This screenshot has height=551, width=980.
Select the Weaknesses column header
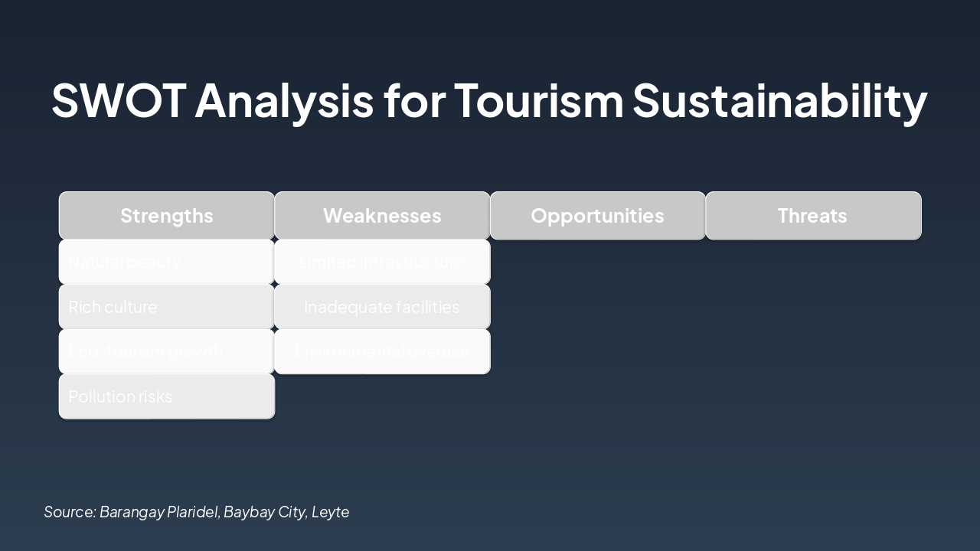[x=381, y=216]
